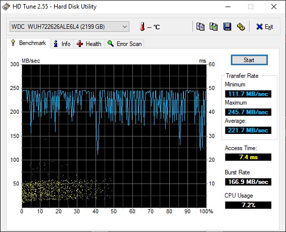Click the thermometer temperature icon
The width and height of the screenshot is (286, 232).
(x=142, y=27)
